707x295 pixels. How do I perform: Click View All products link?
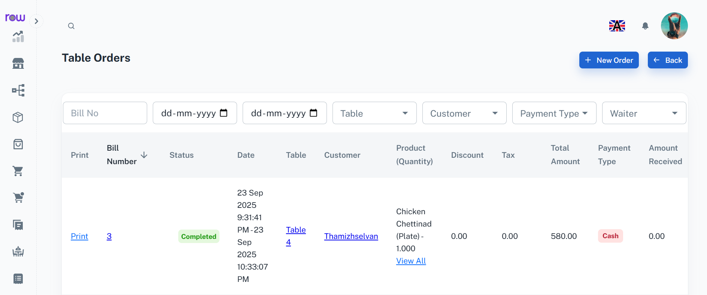pos(411,261)
